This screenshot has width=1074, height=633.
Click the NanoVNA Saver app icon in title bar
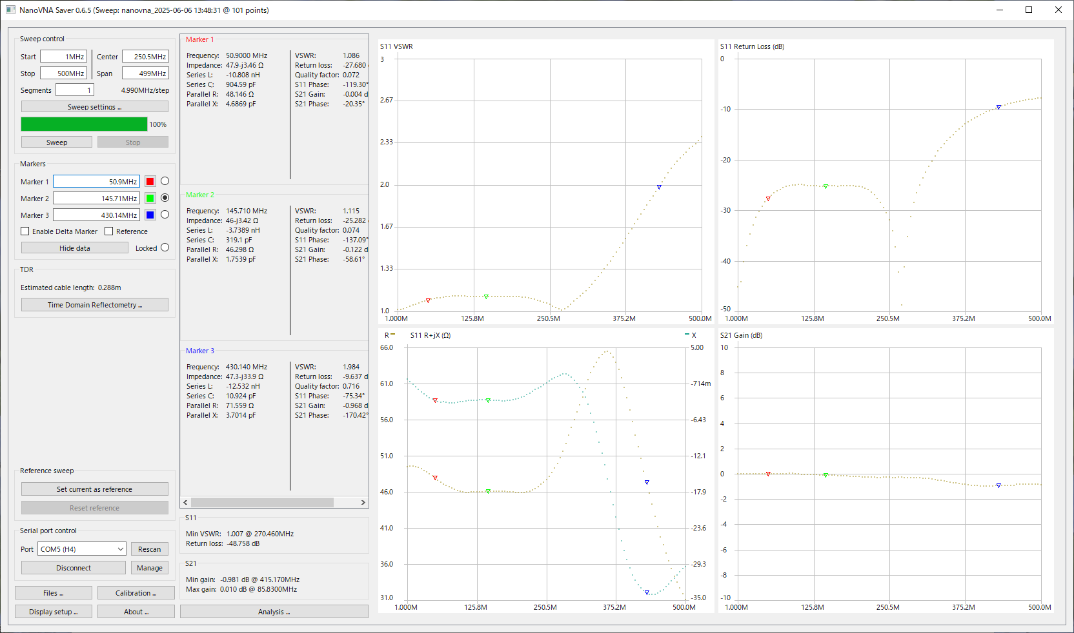[x=10, y=10]
